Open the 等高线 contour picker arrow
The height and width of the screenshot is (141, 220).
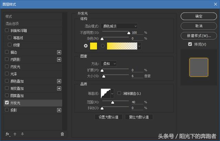point(112,94)
